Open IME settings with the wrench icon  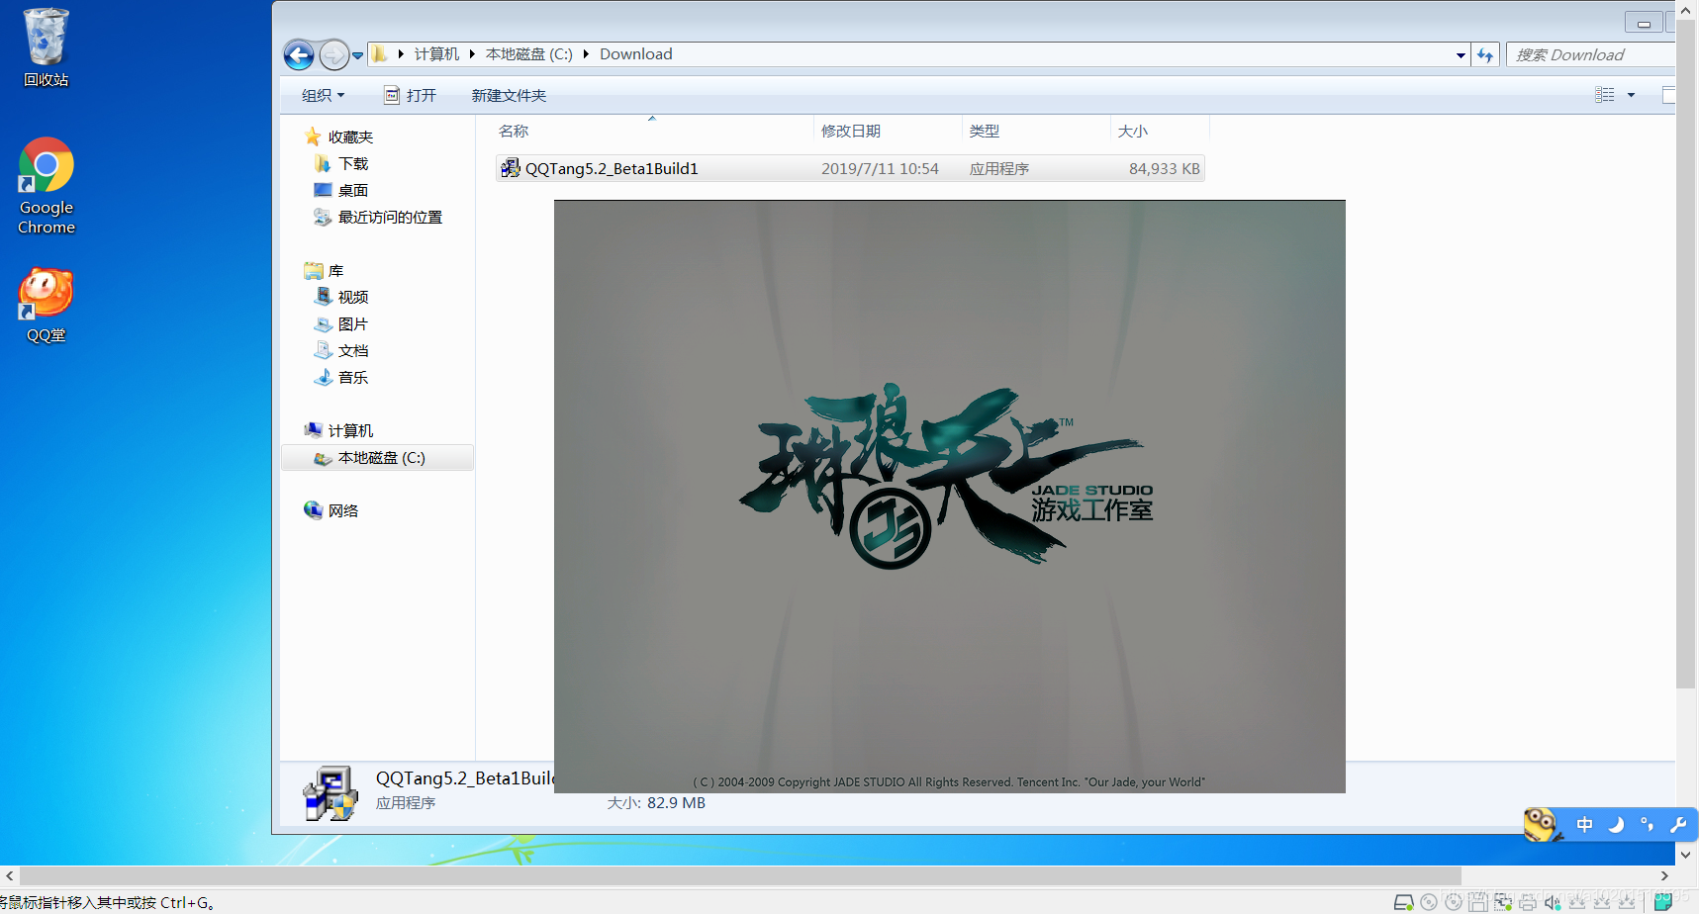click(x=1678, y=825)
